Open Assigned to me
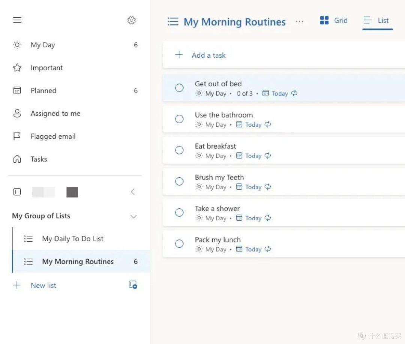Screen dimensions: 405x344 75,113
